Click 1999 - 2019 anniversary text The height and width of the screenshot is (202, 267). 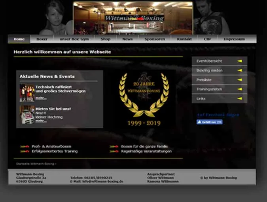(144, 123)
